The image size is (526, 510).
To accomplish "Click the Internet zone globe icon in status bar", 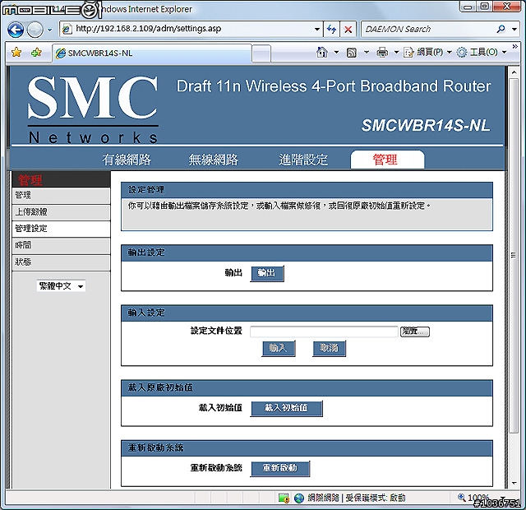I will (x=298, y=498).
